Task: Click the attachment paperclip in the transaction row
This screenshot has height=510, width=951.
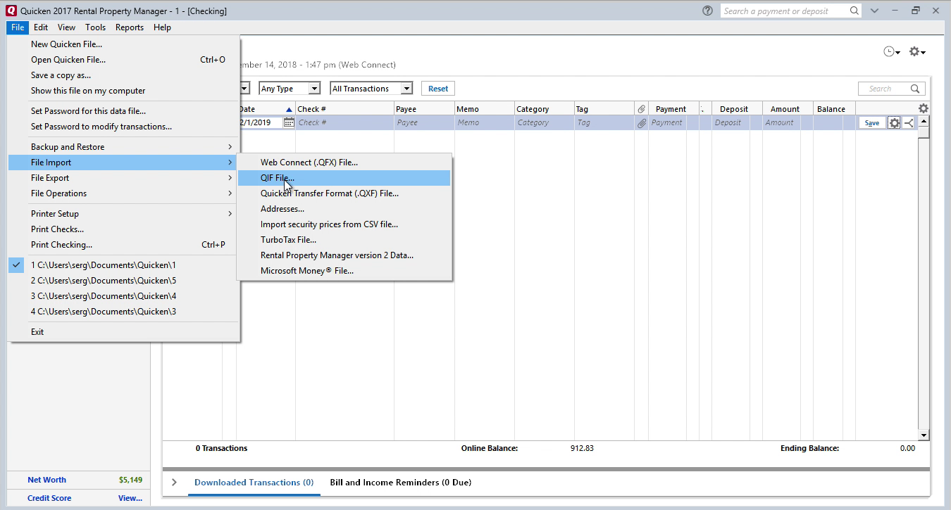Action: pos(641,122)
